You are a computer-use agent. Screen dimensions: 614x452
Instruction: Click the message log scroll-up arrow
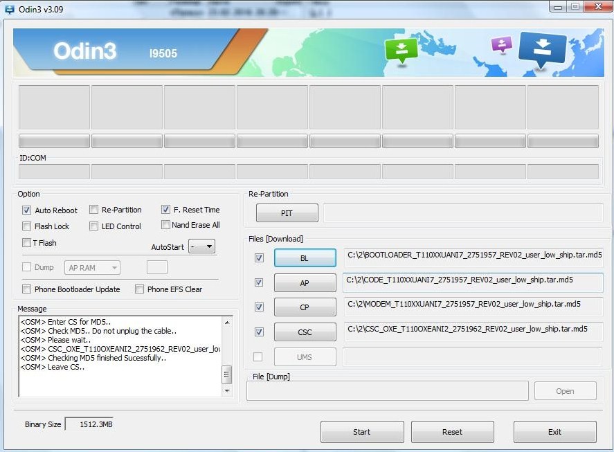(x=226, y=323)
